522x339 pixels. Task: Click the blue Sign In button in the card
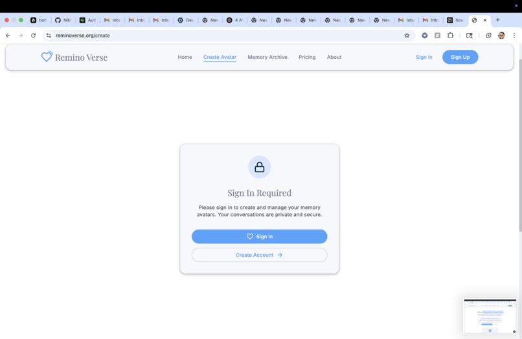click(x=259, y=236)
